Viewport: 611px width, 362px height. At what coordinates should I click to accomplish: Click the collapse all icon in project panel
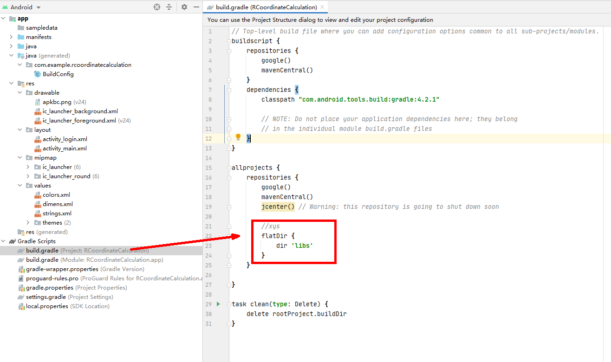tap(169, 7)
